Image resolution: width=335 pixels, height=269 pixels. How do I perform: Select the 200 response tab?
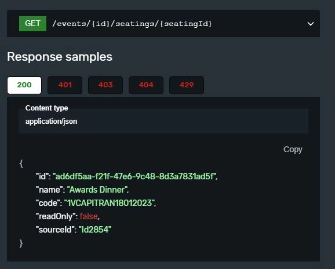[24, 85]
